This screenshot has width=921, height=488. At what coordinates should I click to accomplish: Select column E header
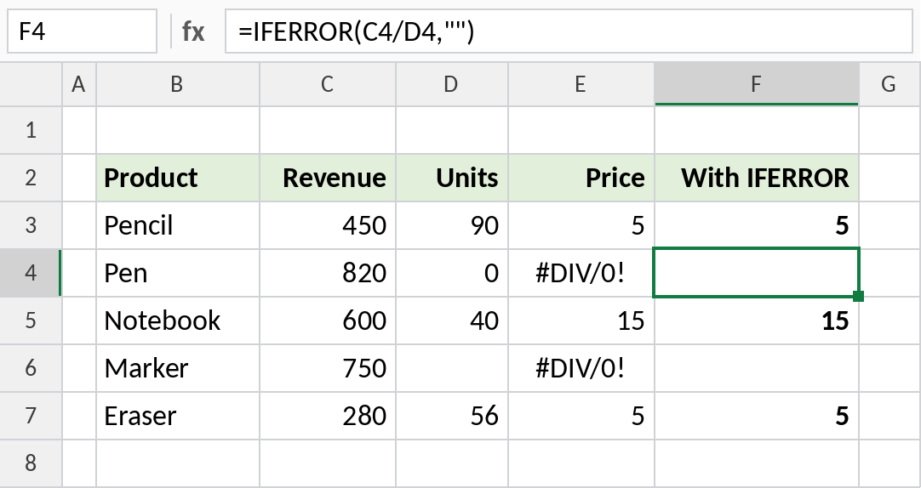click(x=581, y=84)
